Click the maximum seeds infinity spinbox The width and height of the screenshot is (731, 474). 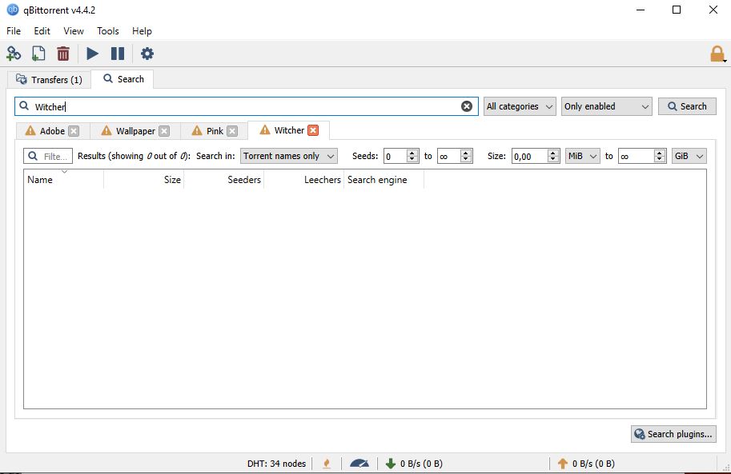[x=455, y=156]
